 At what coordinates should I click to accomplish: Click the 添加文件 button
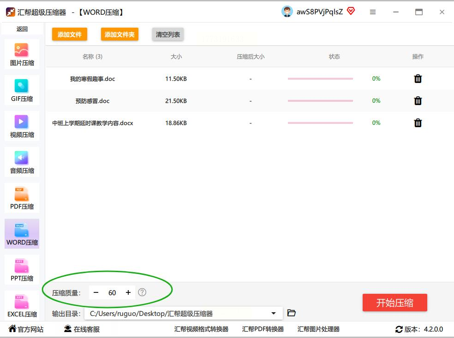pyautogui.click(x=70, y=35)
